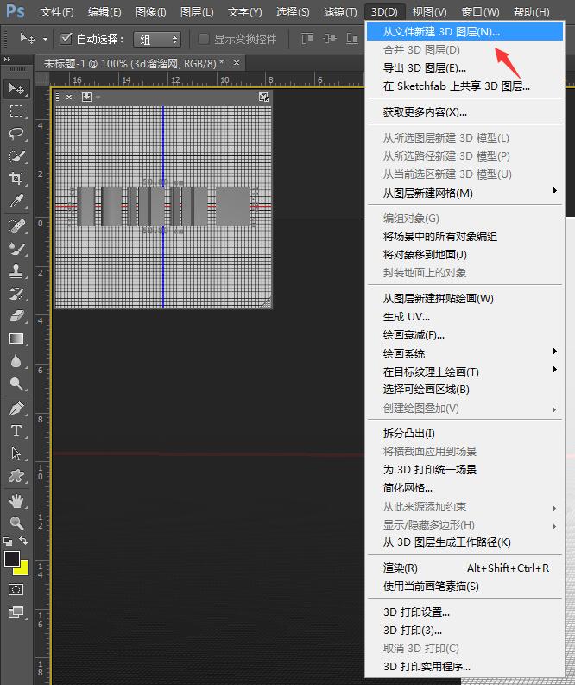575x685 pixels.
Task: Select the Path Selection tool
Action: 16,453
